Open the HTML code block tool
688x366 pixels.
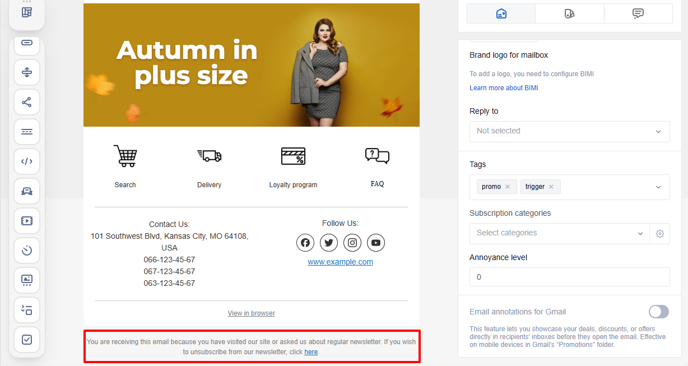pyautogui.click(x=27, y=161)
